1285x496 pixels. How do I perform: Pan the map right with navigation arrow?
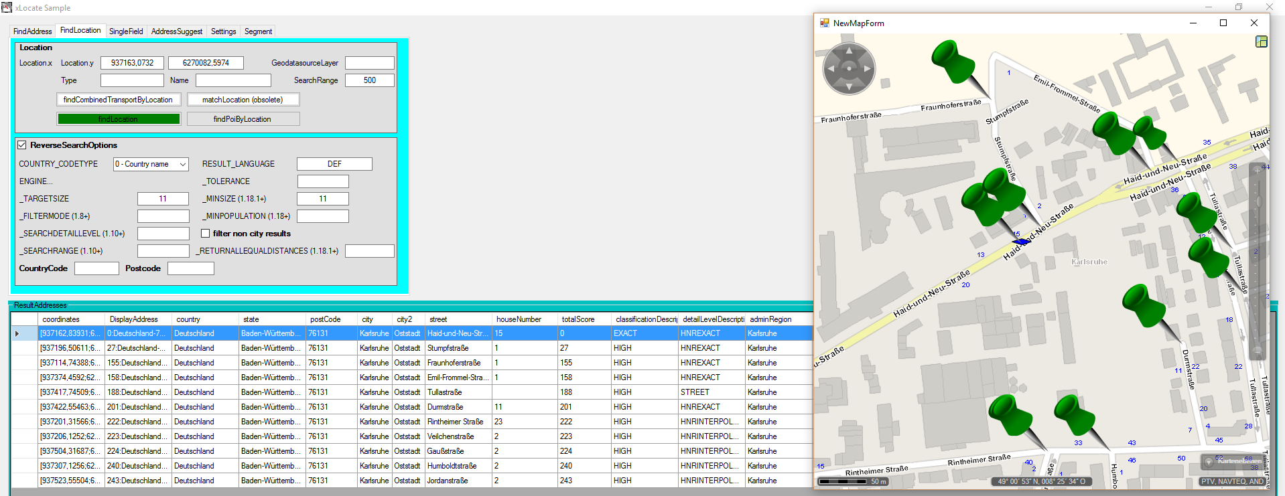click(x=867, y=68)
